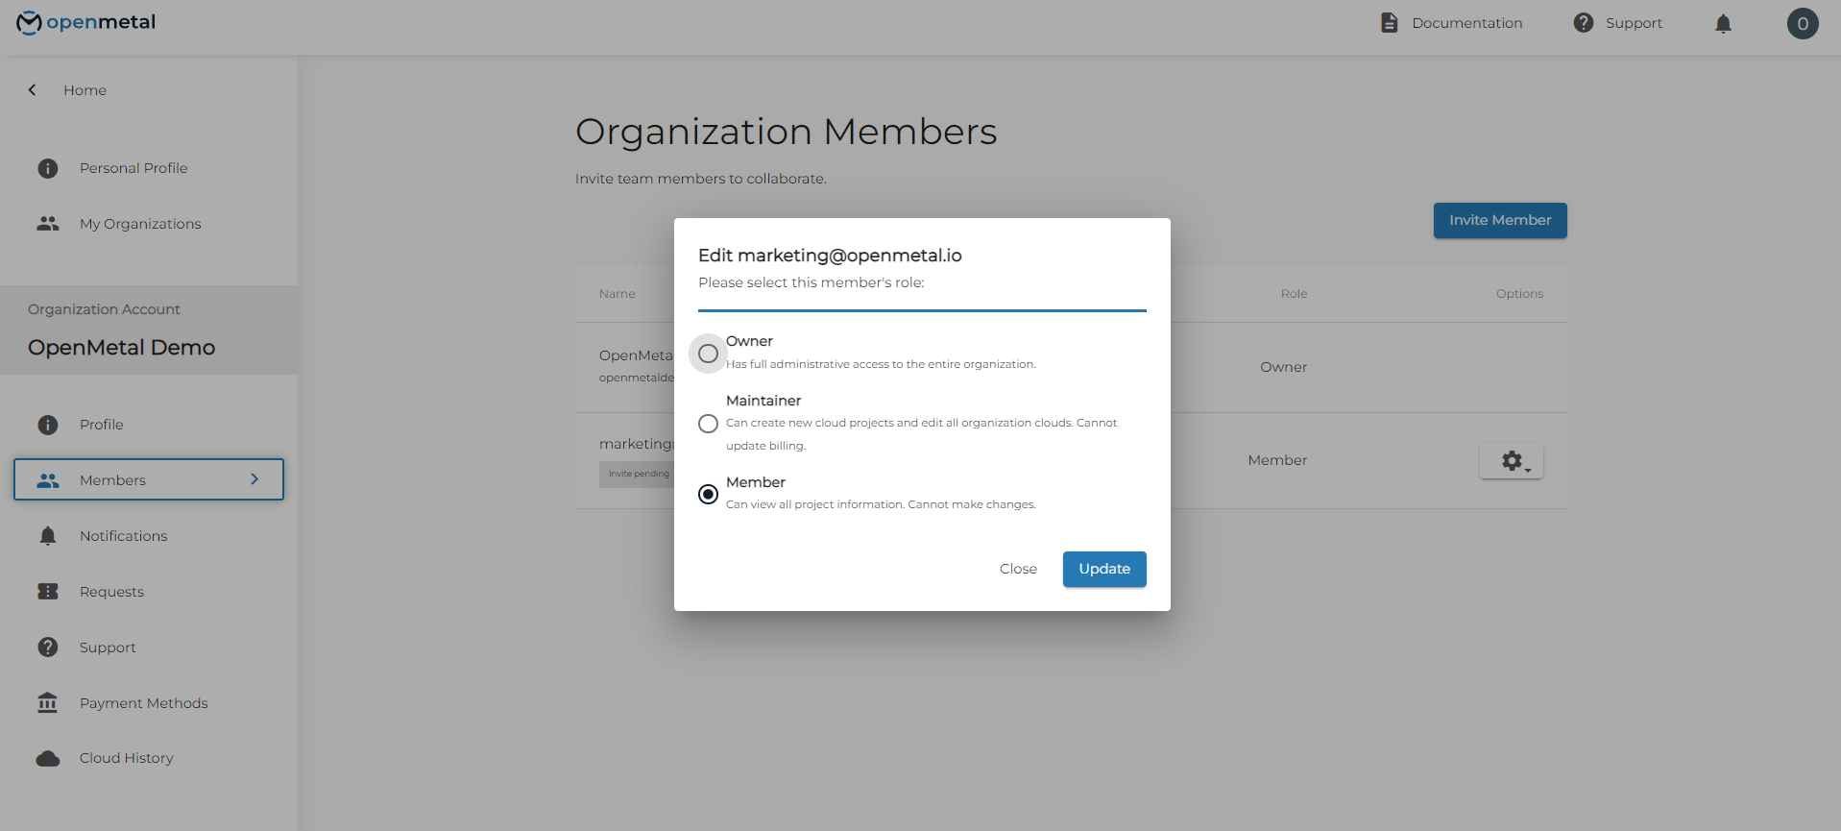The width and height of the screenshot is (1841, 831).
Task: Click the Support question mark icon in header
Action: point(1584,23)
